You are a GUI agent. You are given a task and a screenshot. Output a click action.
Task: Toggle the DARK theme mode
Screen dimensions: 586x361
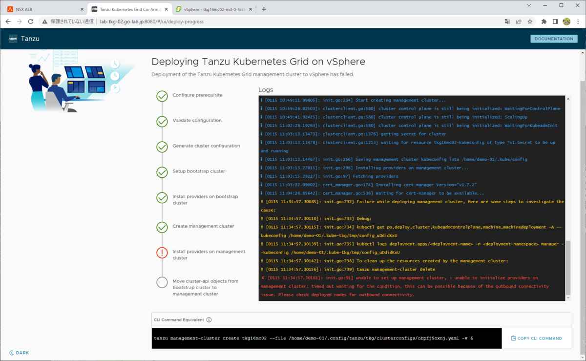pos(19,353)
